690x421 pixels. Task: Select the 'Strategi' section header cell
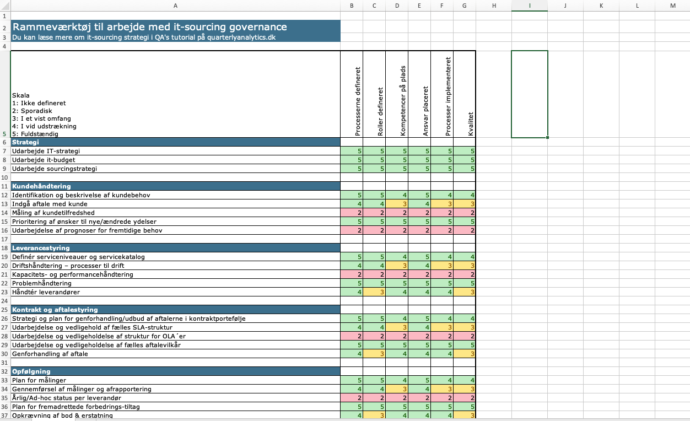(175, 142)
